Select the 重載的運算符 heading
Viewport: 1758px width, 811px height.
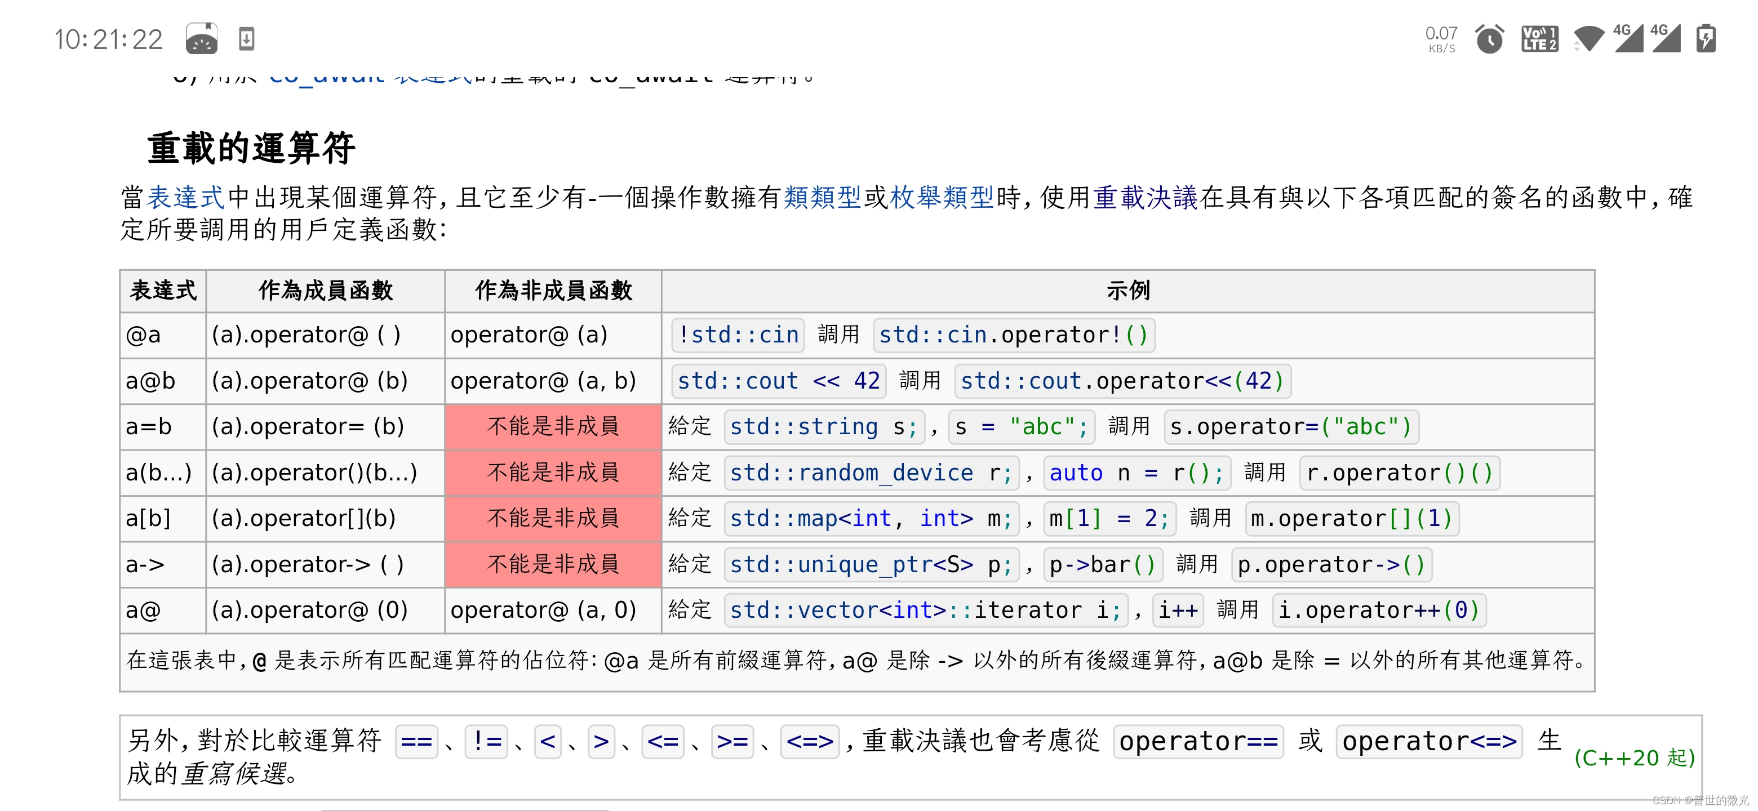251,148
